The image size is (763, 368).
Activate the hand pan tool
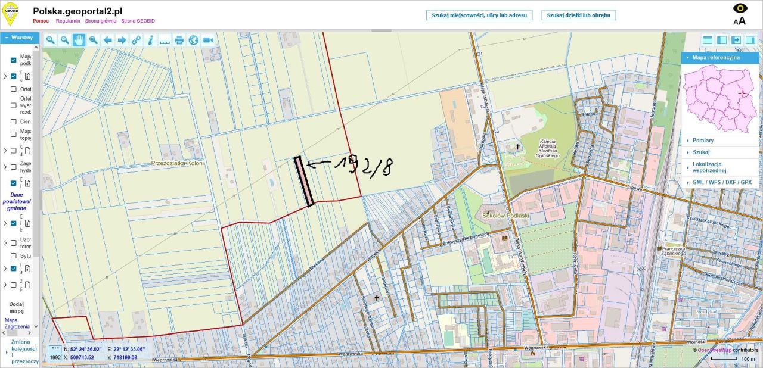pos(79,40)
